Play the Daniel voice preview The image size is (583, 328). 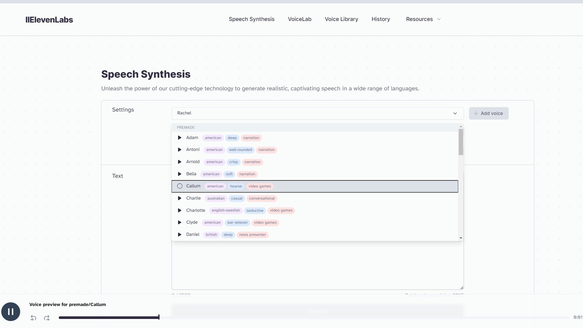point(179,235)
